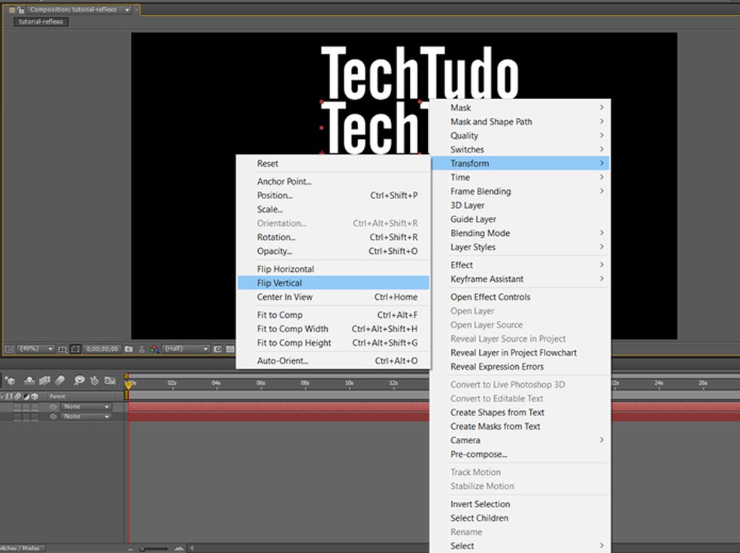Toggle 3D Layer in context menu

pyautogui.click(x=520, y=206)
